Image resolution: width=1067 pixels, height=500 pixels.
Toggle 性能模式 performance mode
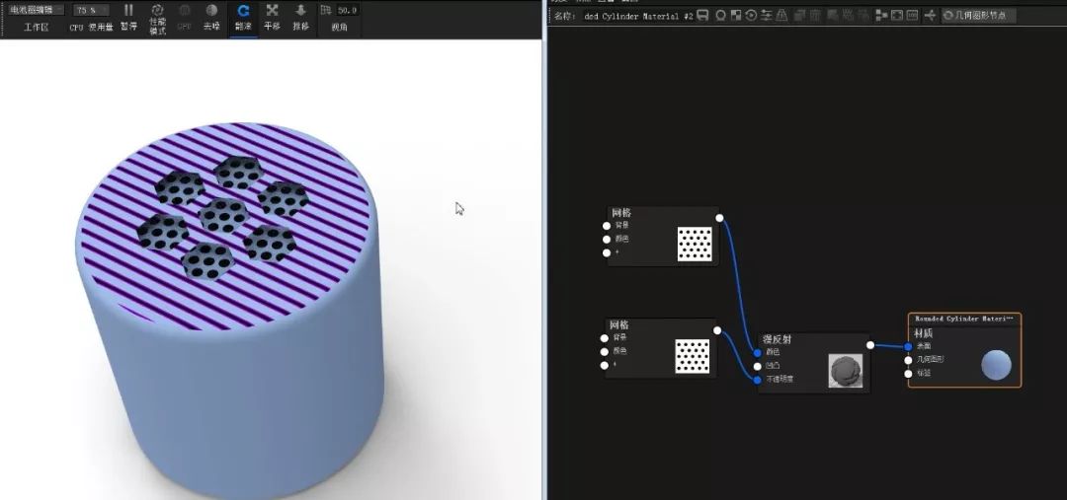point(157,19)
